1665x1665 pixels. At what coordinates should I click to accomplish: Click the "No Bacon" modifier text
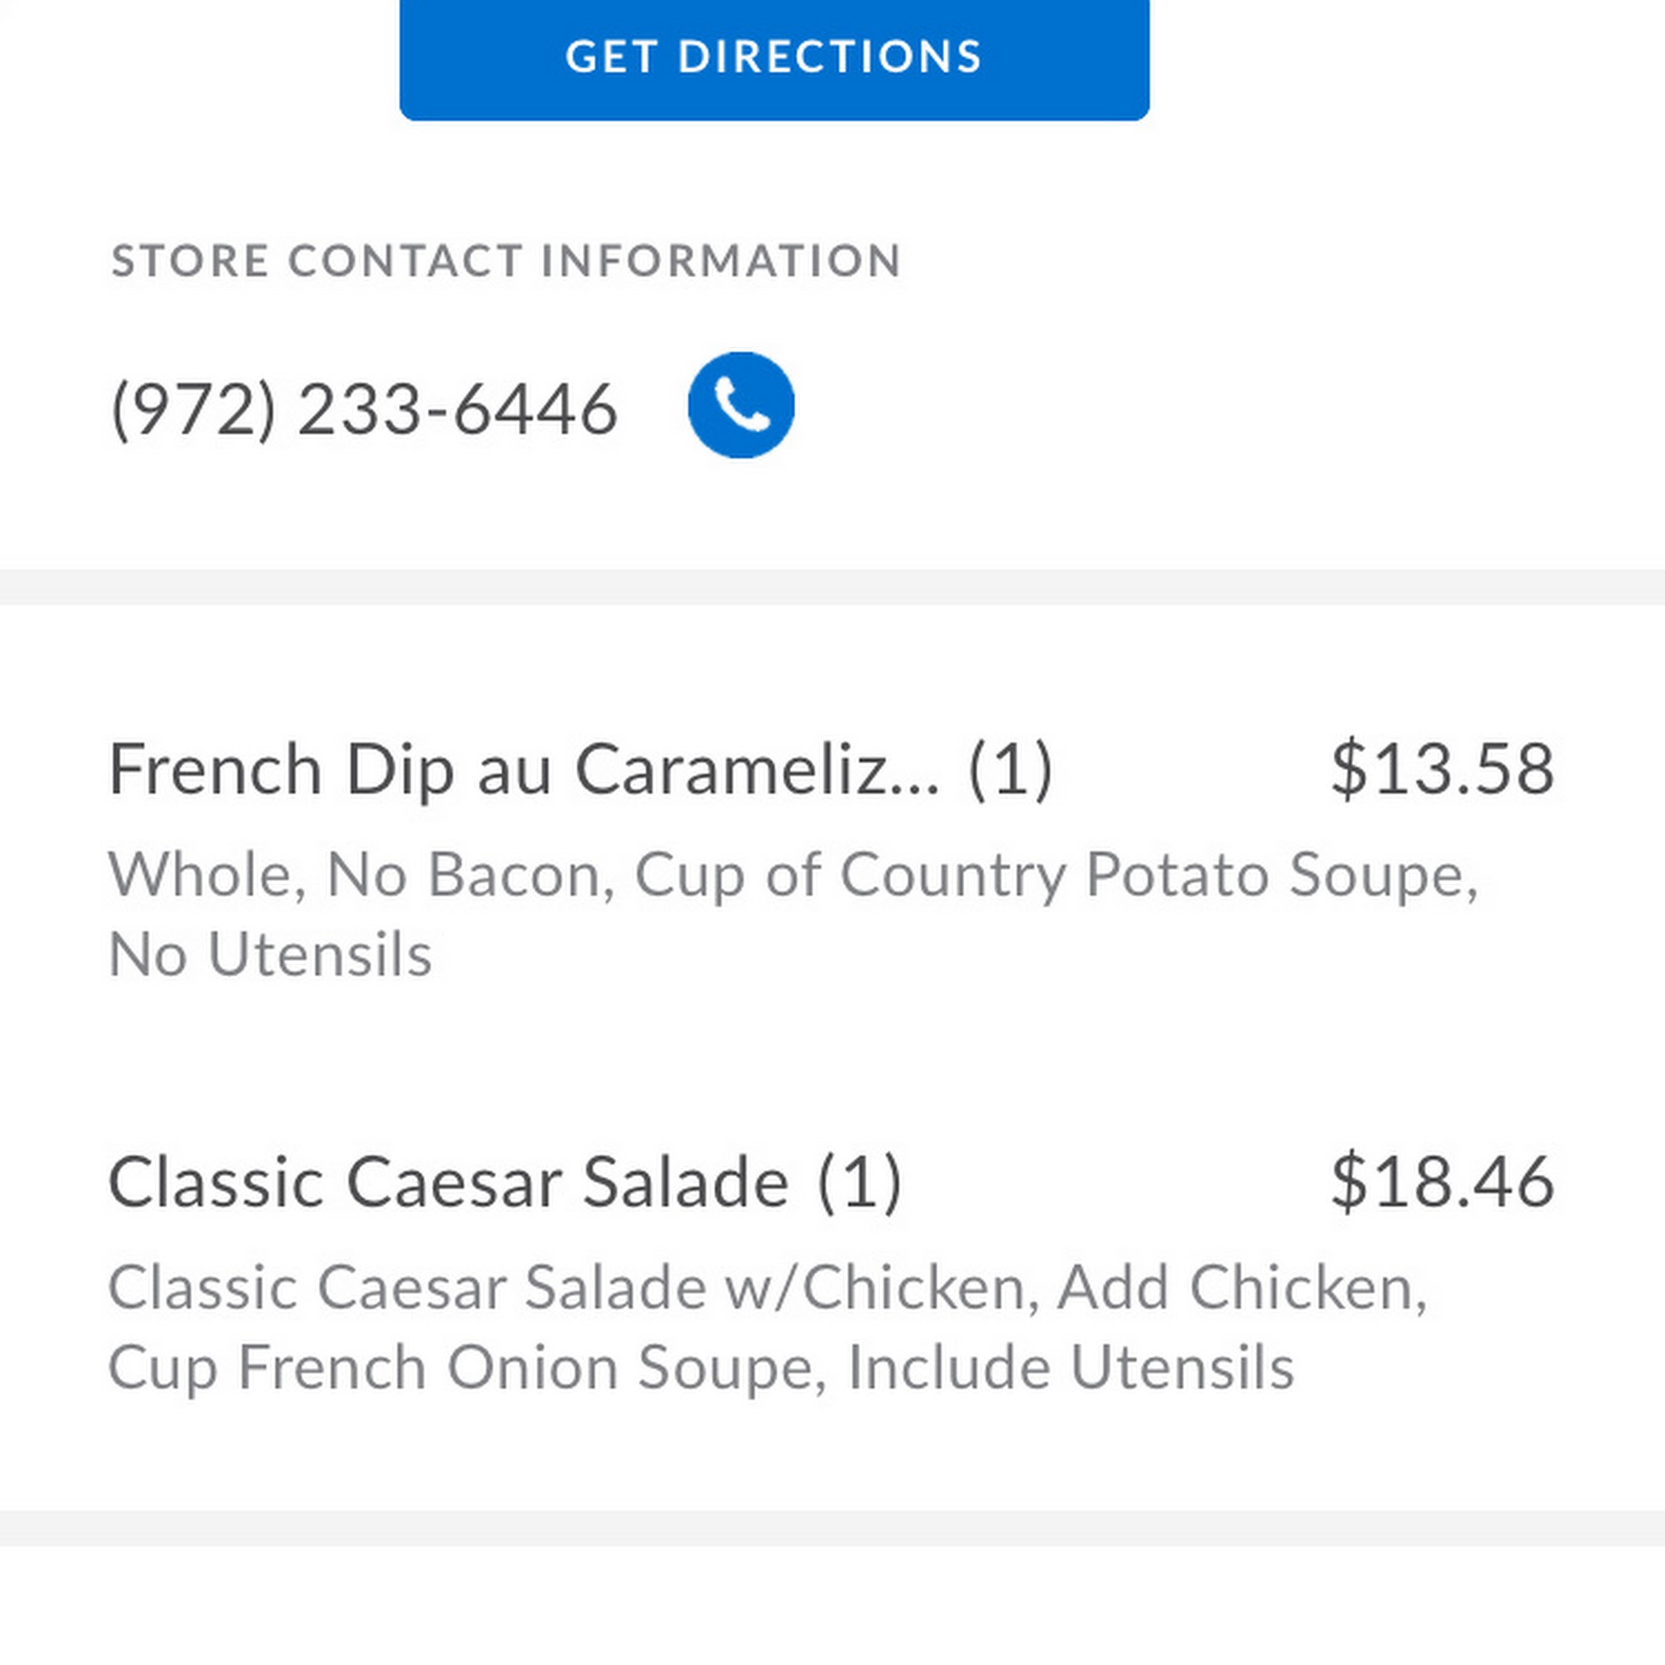coord(463,876)
